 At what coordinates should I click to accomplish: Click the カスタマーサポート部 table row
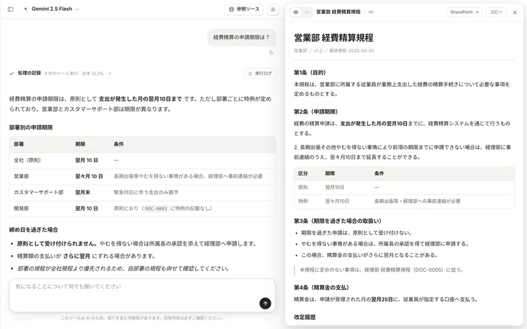(142, 192)
